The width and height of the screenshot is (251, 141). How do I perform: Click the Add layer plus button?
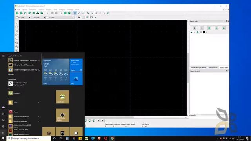(209, 28)
